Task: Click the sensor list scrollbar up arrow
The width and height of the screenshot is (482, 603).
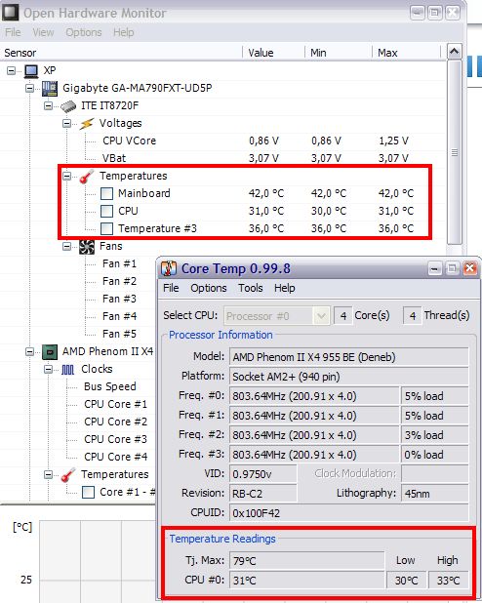Action: tap(455, 52)
